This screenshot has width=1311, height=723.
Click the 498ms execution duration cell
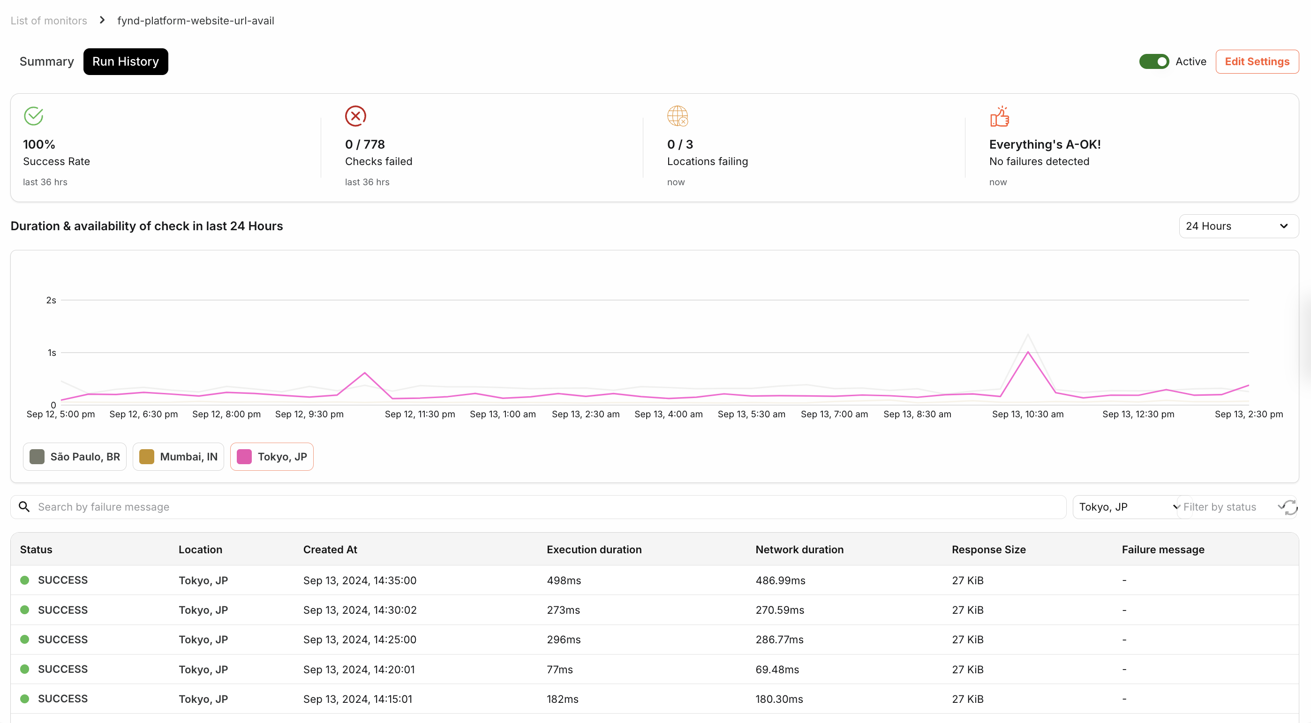point(564,580)
